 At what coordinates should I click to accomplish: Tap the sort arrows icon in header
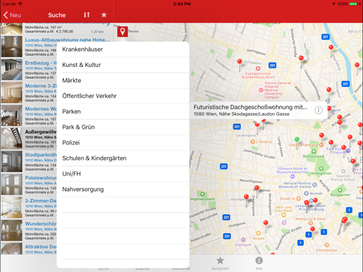(87, 15)
